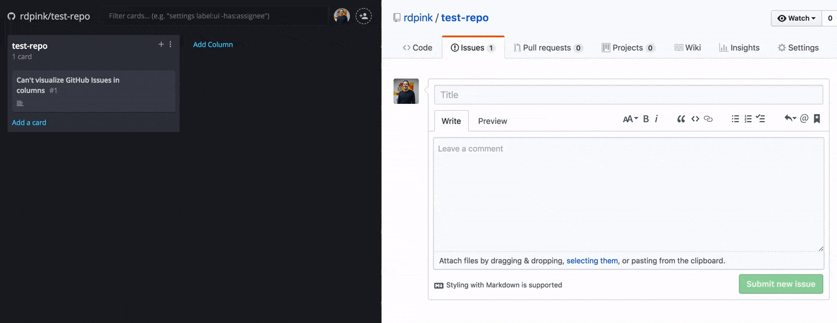Reference an issue with bookmark icon

click(x=817, y=119)
